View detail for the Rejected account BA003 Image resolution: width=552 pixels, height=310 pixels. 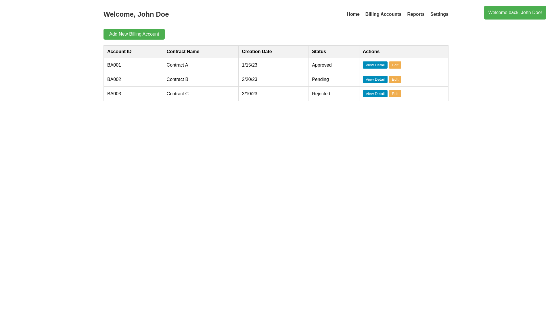[x=375, y=94]
